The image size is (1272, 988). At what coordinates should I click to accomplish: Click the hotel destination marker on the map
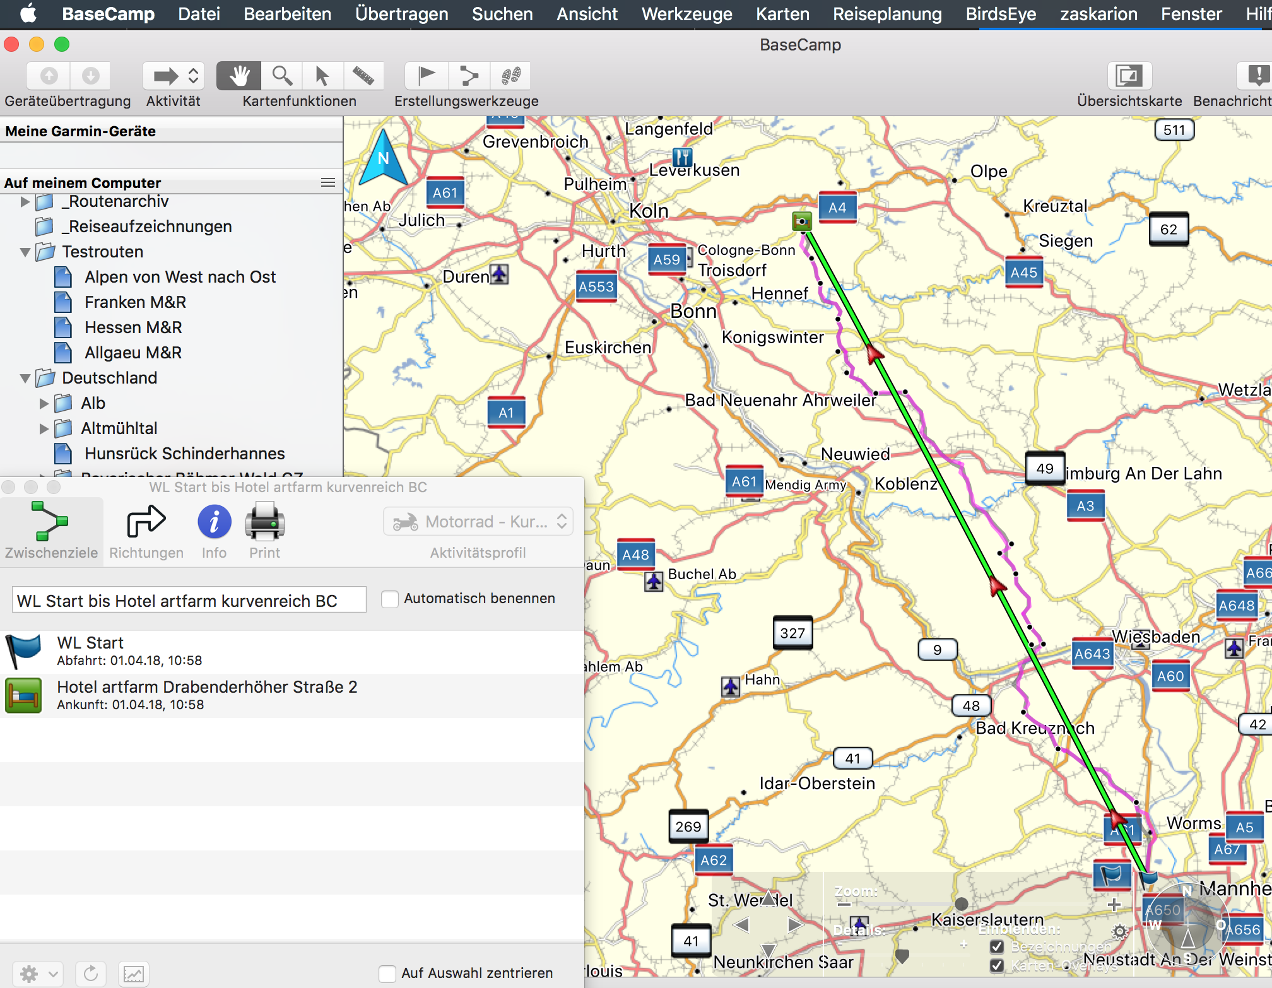click(802, 221)
